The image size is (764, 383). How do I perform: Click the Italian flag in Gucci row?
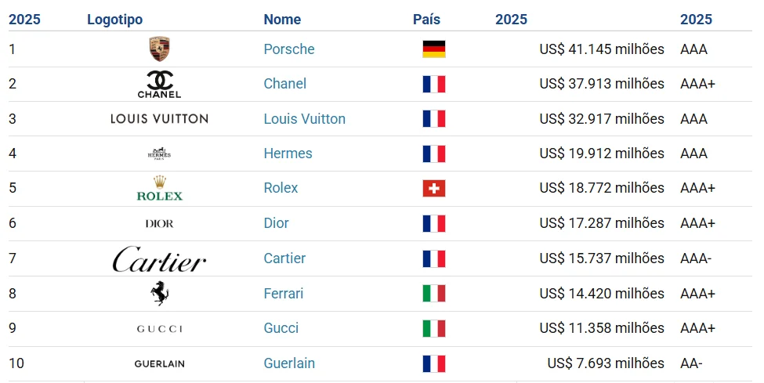433,328
